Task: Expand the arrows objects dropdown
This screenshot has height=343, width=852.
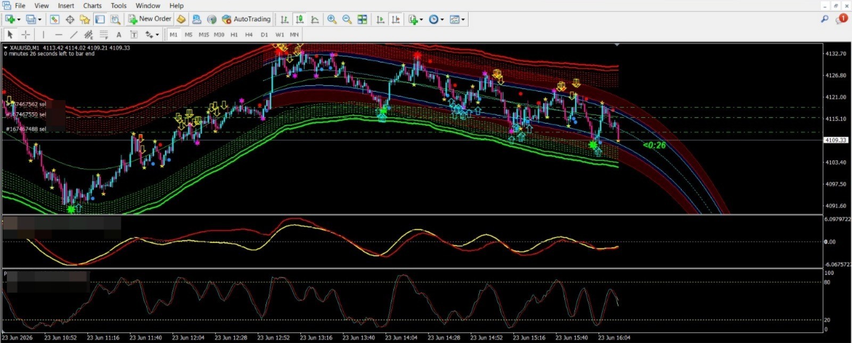Action: (157, 35)
